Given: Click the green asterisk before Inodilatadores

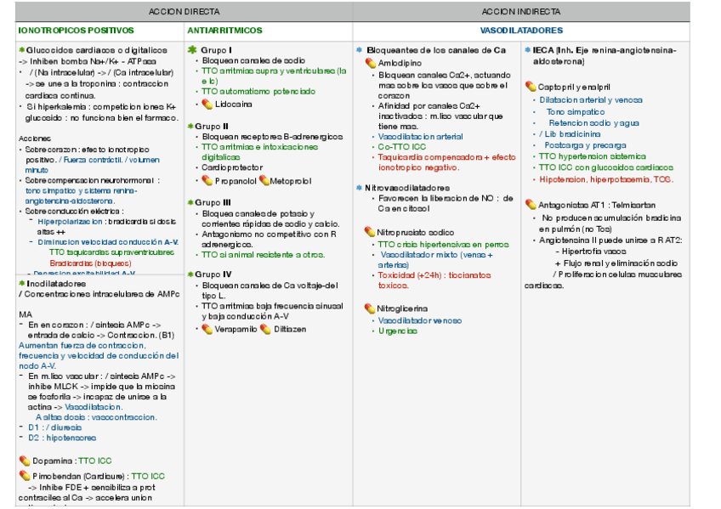Looking at the screenshot, I should 21,284.
